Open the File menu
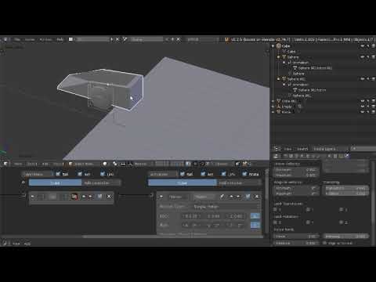Image resolution: width=376 pixels, height=282 pixels. [17, 39]
